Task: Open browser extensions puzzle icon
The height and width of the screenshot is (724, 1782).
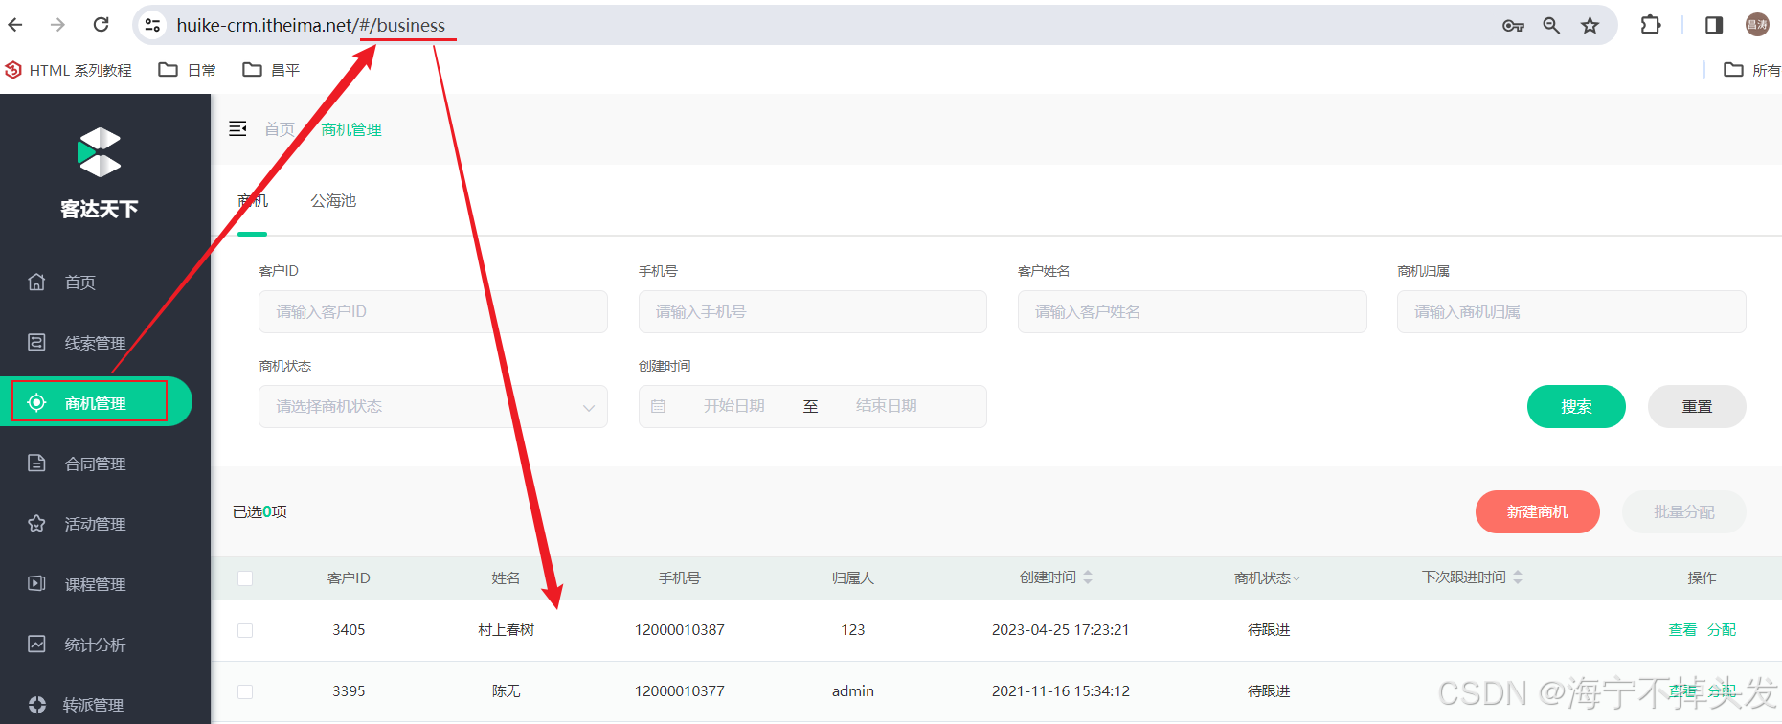Action: pyautogui.click(x=1651, y=25)
